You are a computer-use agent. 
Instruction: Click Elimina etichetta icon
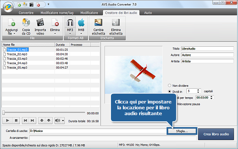pyautogui.click(x=115, y=23)
